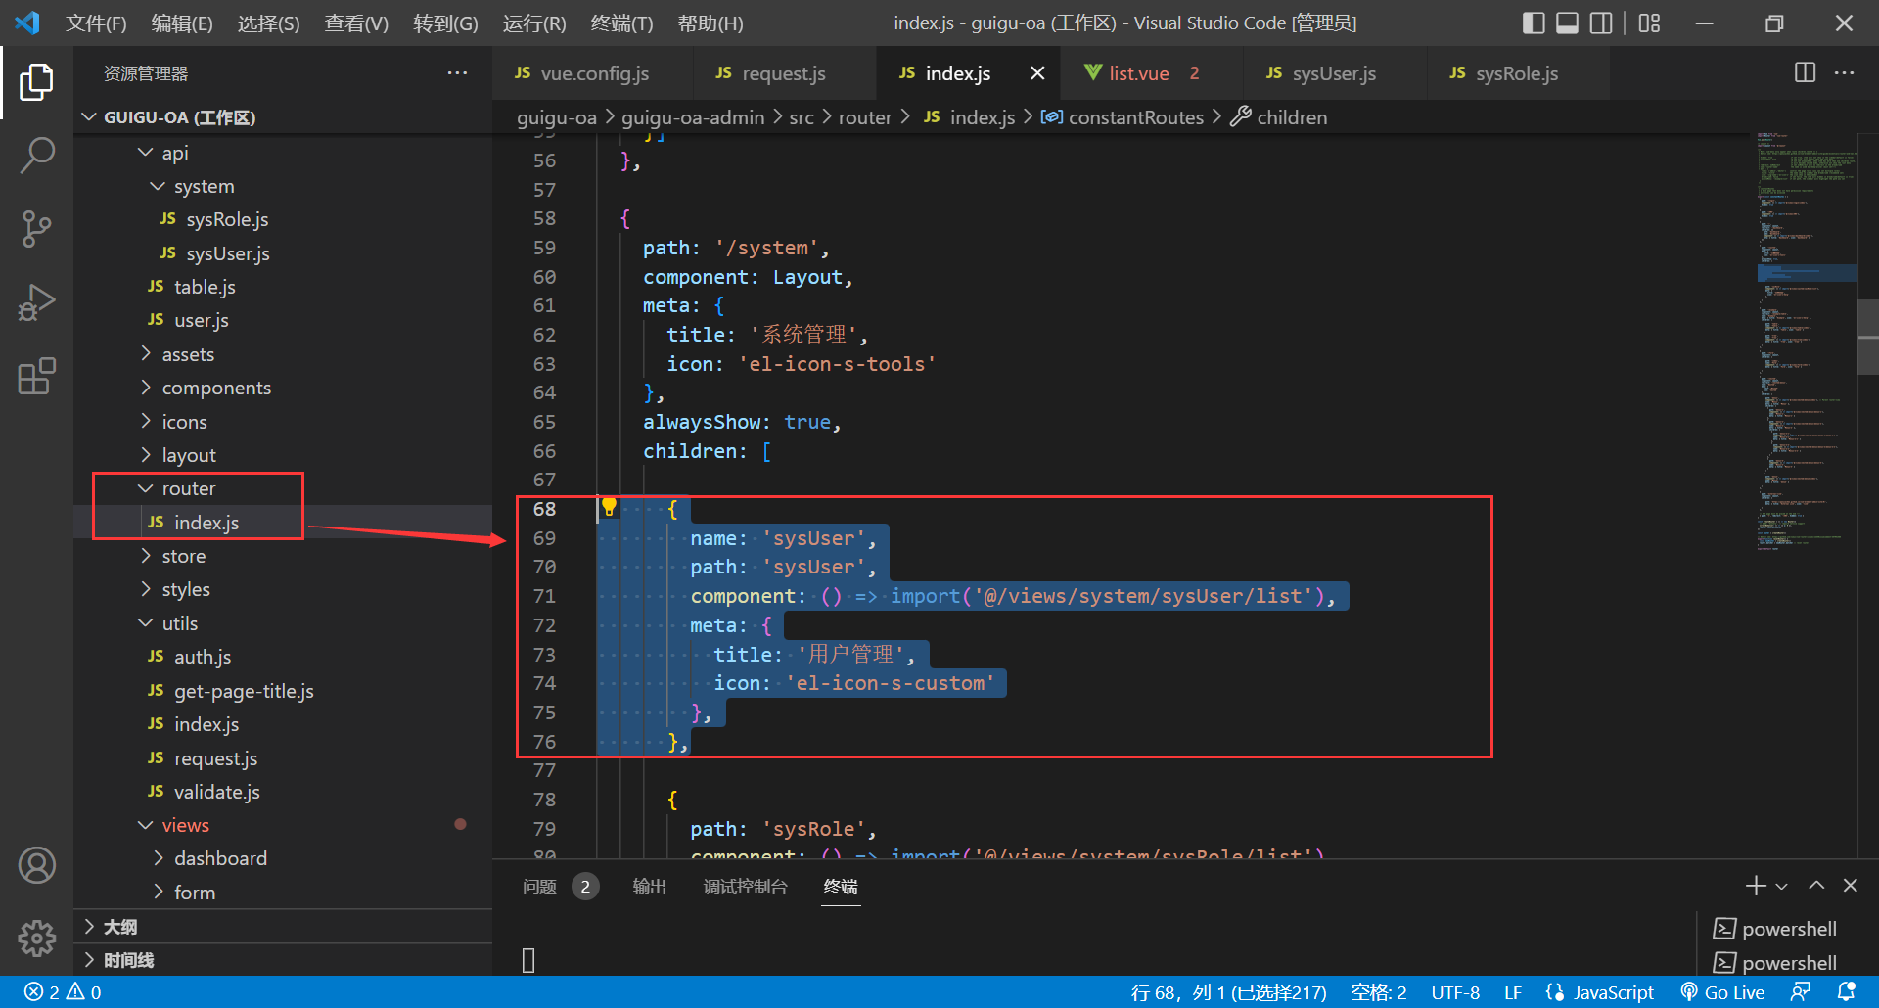Expand the 大纲 outline section
The image size is (1879, 1008).
(x=119, y=927)
